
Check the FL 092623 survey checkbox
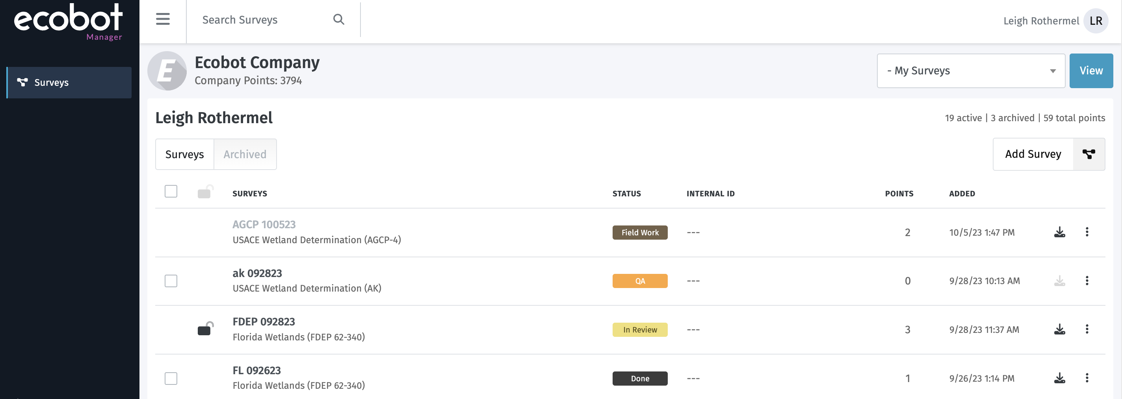point(171,379)
